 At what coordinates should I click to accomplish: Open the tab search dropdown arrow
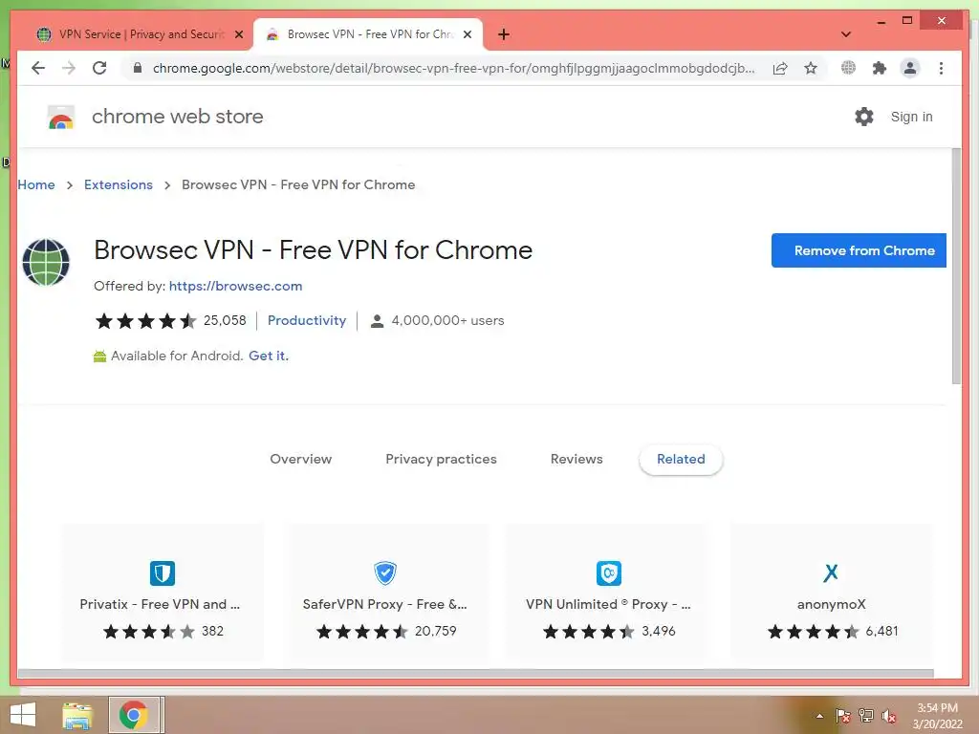[846, 34]
